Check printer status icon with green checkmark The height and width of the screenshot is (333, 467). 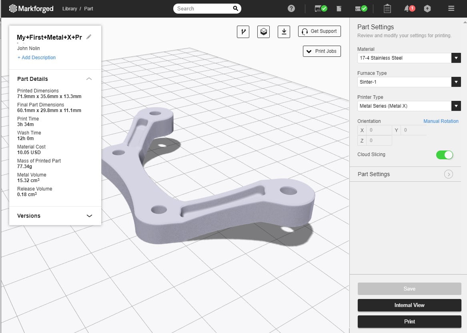(321, 9)
